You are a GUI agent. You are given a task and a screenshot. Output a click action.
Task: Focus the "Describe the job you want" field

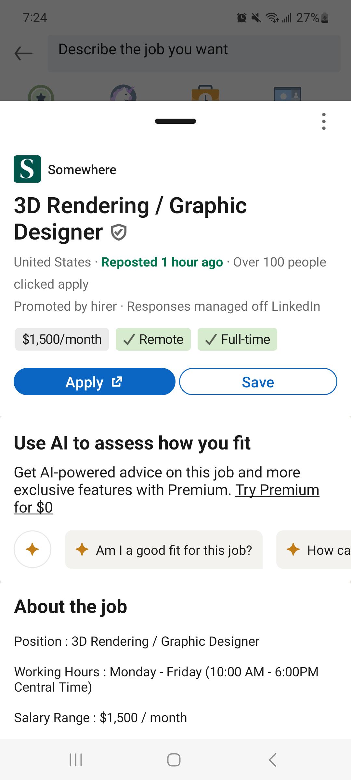click(x=194, y=53)
